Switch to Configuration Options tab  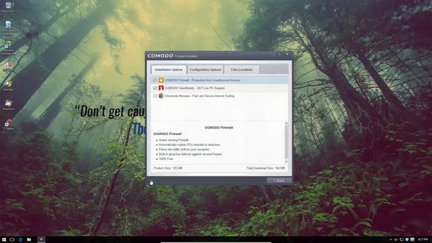coord(205,70)
